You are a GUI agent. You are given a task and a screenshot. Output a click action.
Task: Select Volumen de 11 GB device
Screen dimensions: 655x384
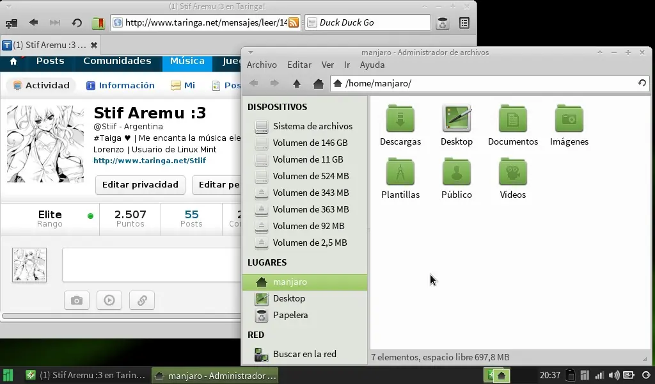tap(304, 159)
